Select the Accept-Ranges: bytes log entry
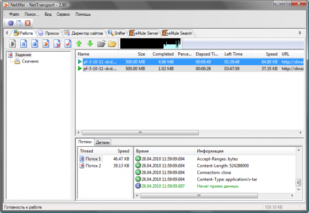Viewport: 309px width, 213px height. point(215,159)
